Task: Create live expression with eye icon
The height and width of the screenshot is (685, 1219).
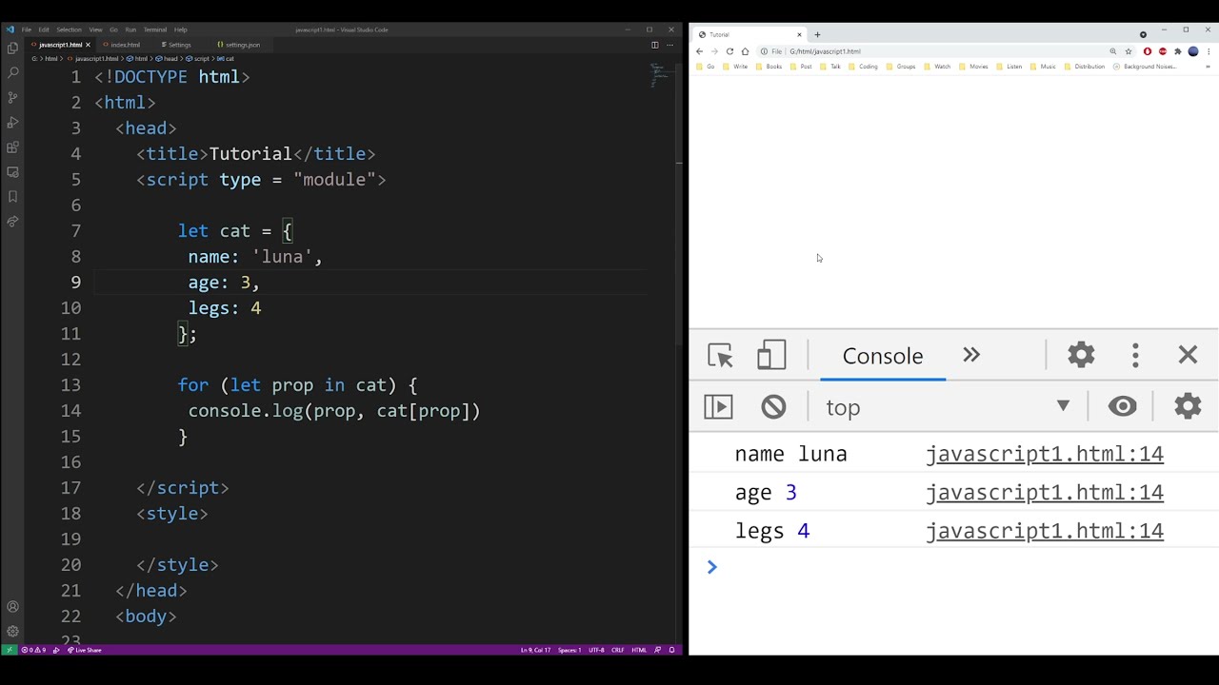Action: pos(1123,406)
